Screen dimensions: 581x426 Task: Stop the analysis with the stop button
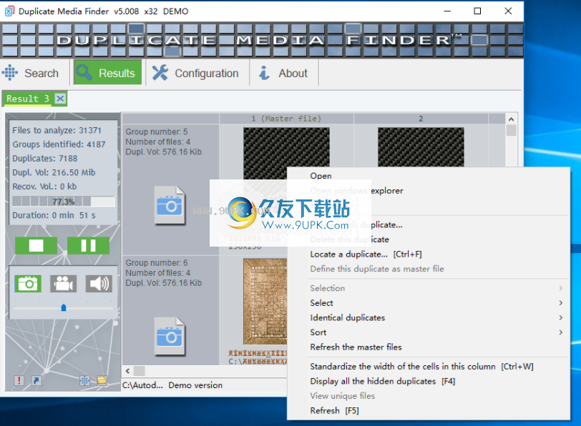[36, 245]
